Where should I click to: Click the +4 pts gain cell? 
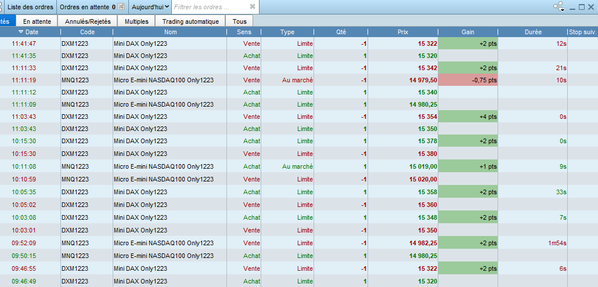point(468,117)
